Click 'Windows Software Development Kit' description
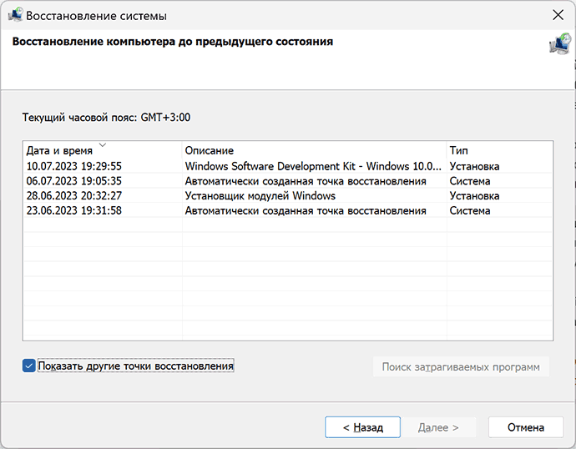Image resolution: width=576 pixels, height=449 pixels. pos(313,166)
